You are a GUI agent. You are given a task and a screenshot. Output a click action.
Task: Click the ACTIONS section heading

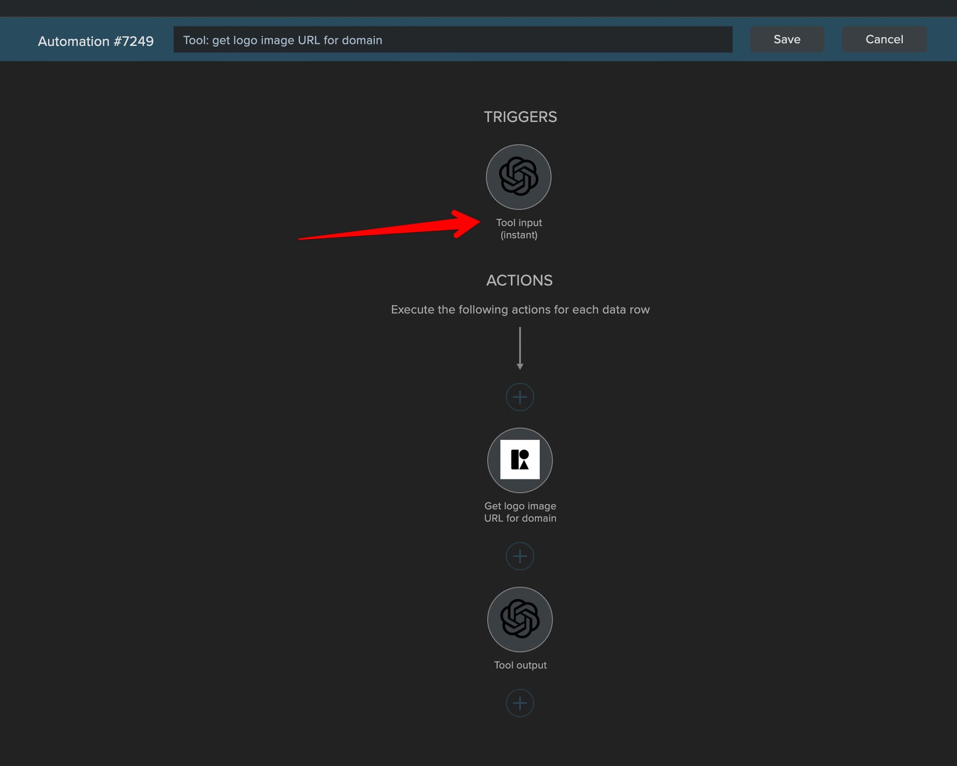point(519,280)
